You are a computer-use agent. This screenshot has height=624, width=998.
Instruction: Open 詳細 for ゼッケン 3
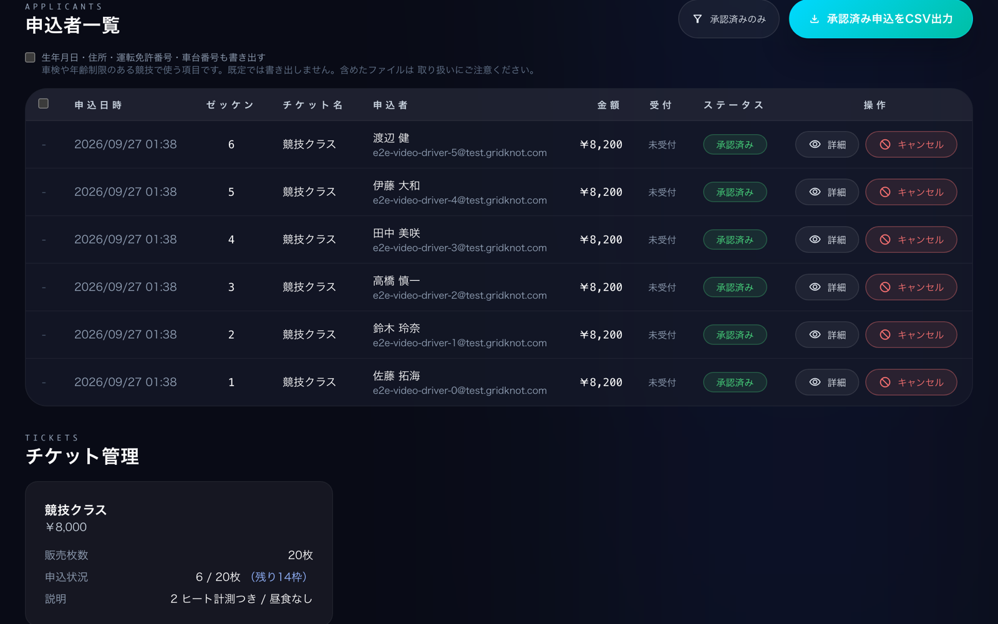click(x=826, y=287)
